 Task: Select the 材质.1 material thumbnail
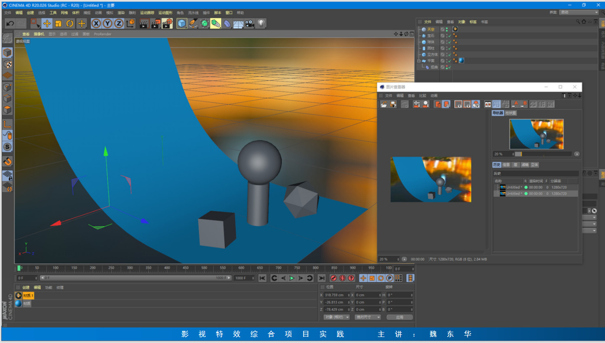tap(19, 295)
